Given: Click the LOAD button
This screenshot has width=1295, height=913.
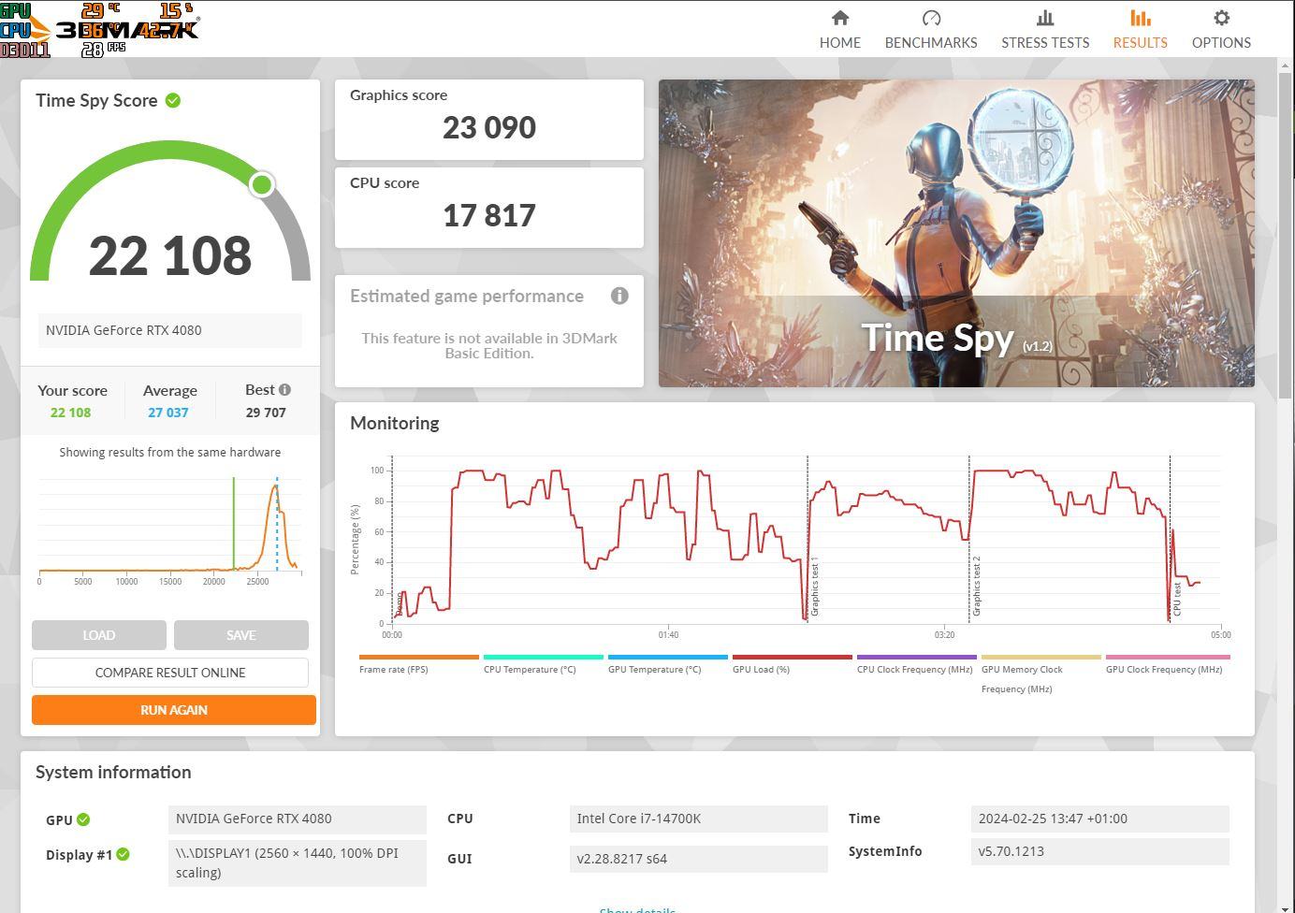Looking at the screenshot, I should click(99, 635).
